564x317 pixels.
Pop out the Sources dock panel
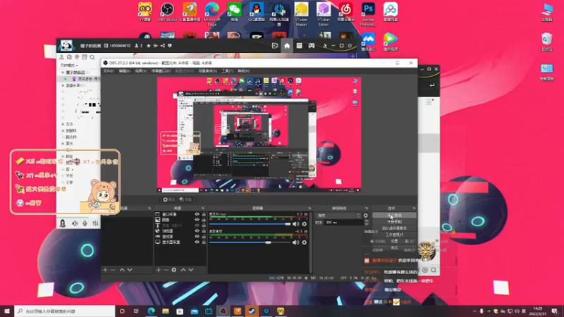(x=203, y=208)
